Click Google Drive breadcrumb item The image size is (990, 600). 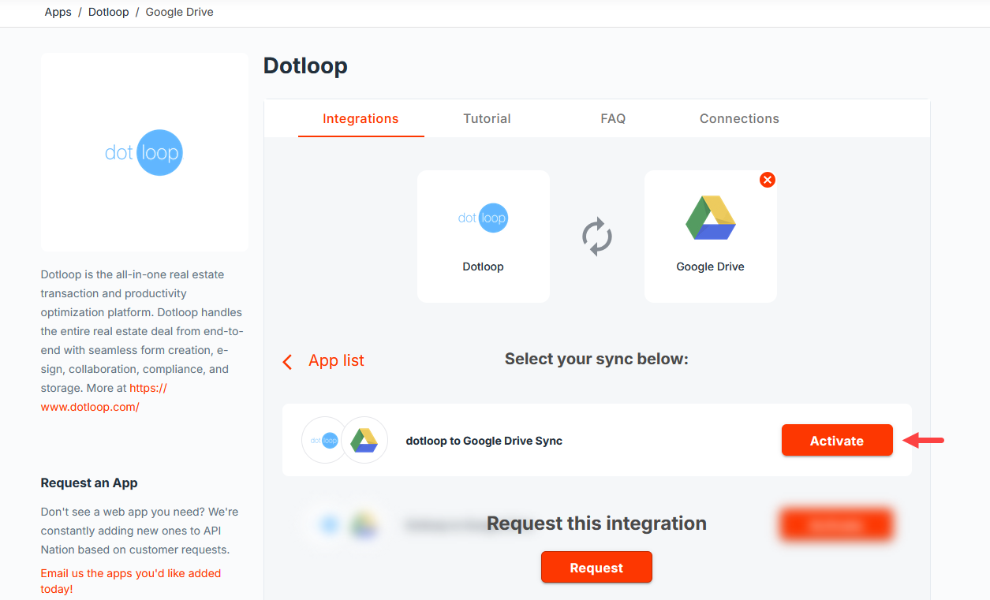[x=180, y=12]
